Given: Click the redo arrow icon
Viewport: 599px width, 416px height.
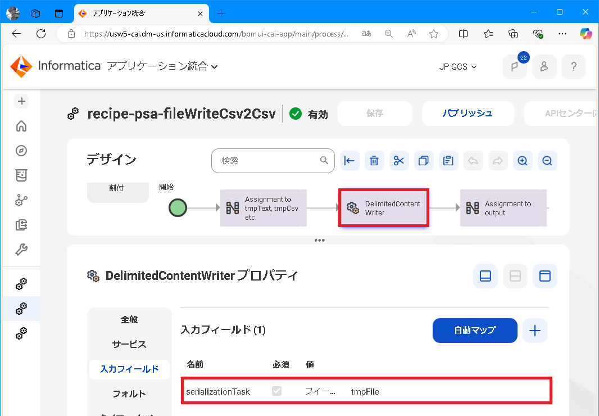Looking at the screenshot, I should [x=498, y=161].
